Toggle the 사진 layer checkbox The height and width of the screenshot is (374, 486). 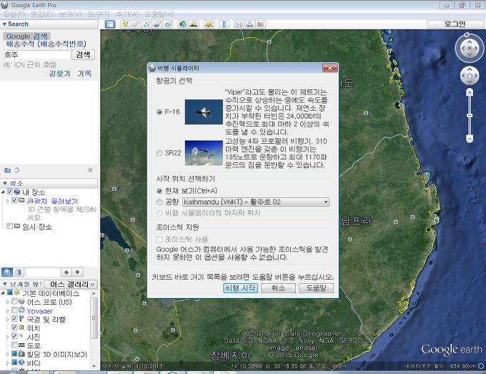point(14,336)
